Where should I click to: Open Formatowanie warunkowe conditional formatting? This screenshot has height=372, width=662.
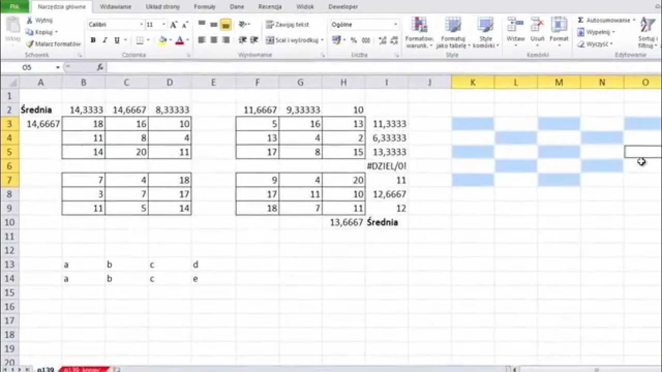pos(418,32)
